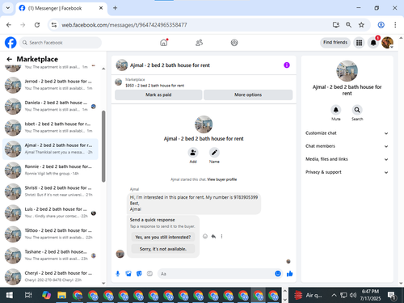Click Add people icon in chat
The height and width of the screenshot is (303, 404).
pyautogui.click(x=193, y=153)
